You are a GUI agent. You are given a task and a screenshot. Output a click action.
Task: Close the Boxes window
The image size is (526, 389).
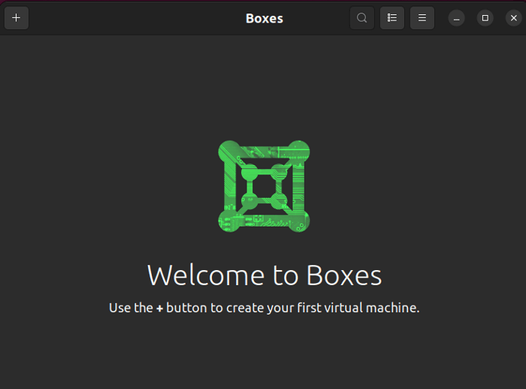coord(513,18)
